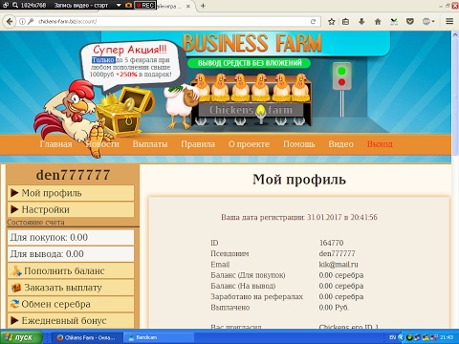459x344 pixels.
Task: Open the Помощь menu item
Action: pyautogui.click(x=299, y=144)
